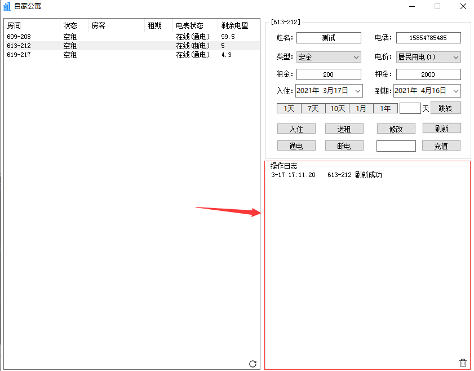
Task: Click the log entry 613-212 刷新成功
Action: click(326, 175)
